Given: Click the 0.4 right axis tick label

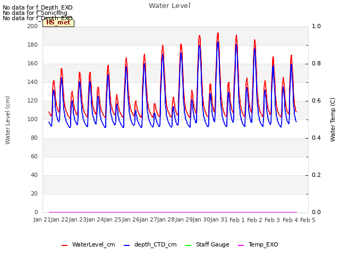Looking at the screenshot, I should point(316,138).
